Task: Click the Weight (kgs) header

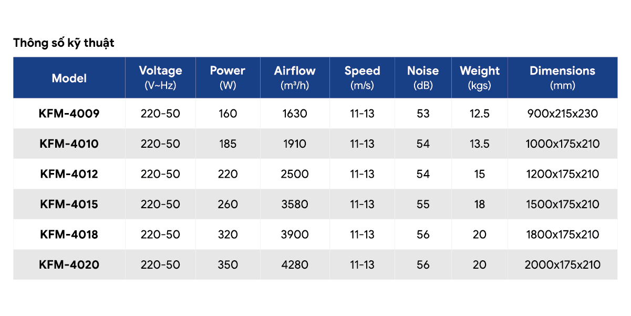Action: click(480, 77)
